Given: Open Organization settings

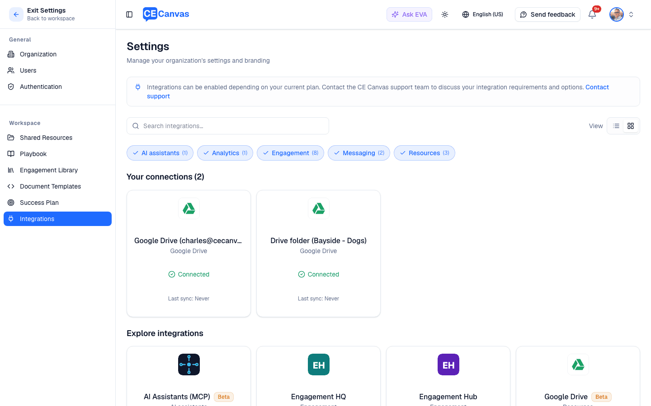Looking at the screenshot, I should (57, 54).
